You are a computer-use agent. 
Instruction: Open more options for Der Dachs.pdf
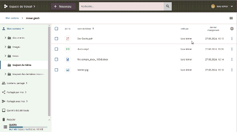[x=232, y=39]
